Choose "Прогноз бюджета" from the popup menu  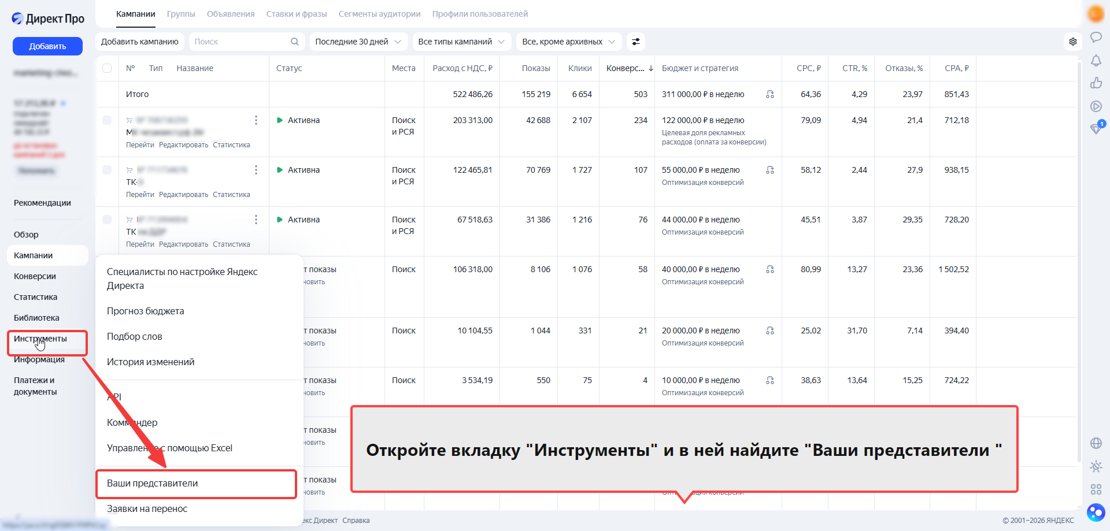(146, 311)
